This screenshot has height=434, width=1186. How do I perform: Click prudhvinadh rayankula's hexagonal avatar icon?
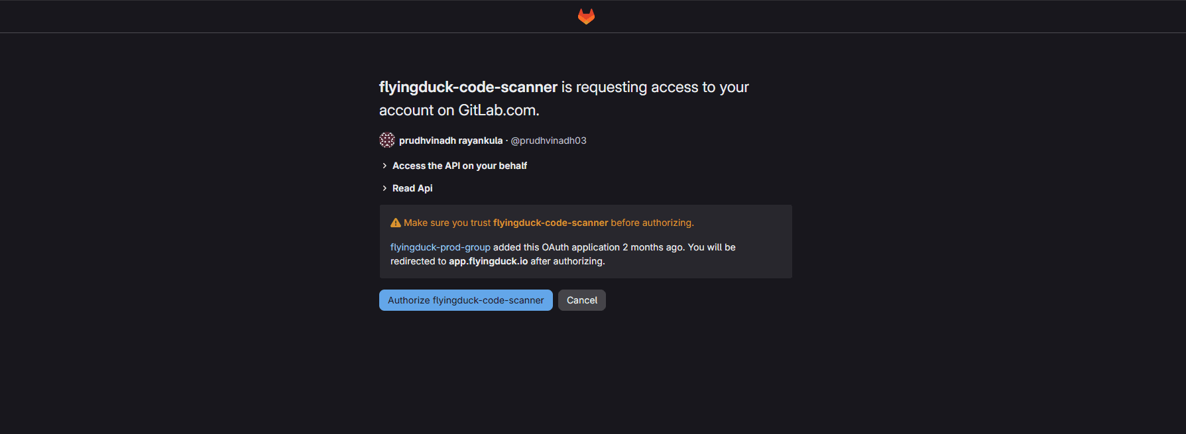[386, 140]
